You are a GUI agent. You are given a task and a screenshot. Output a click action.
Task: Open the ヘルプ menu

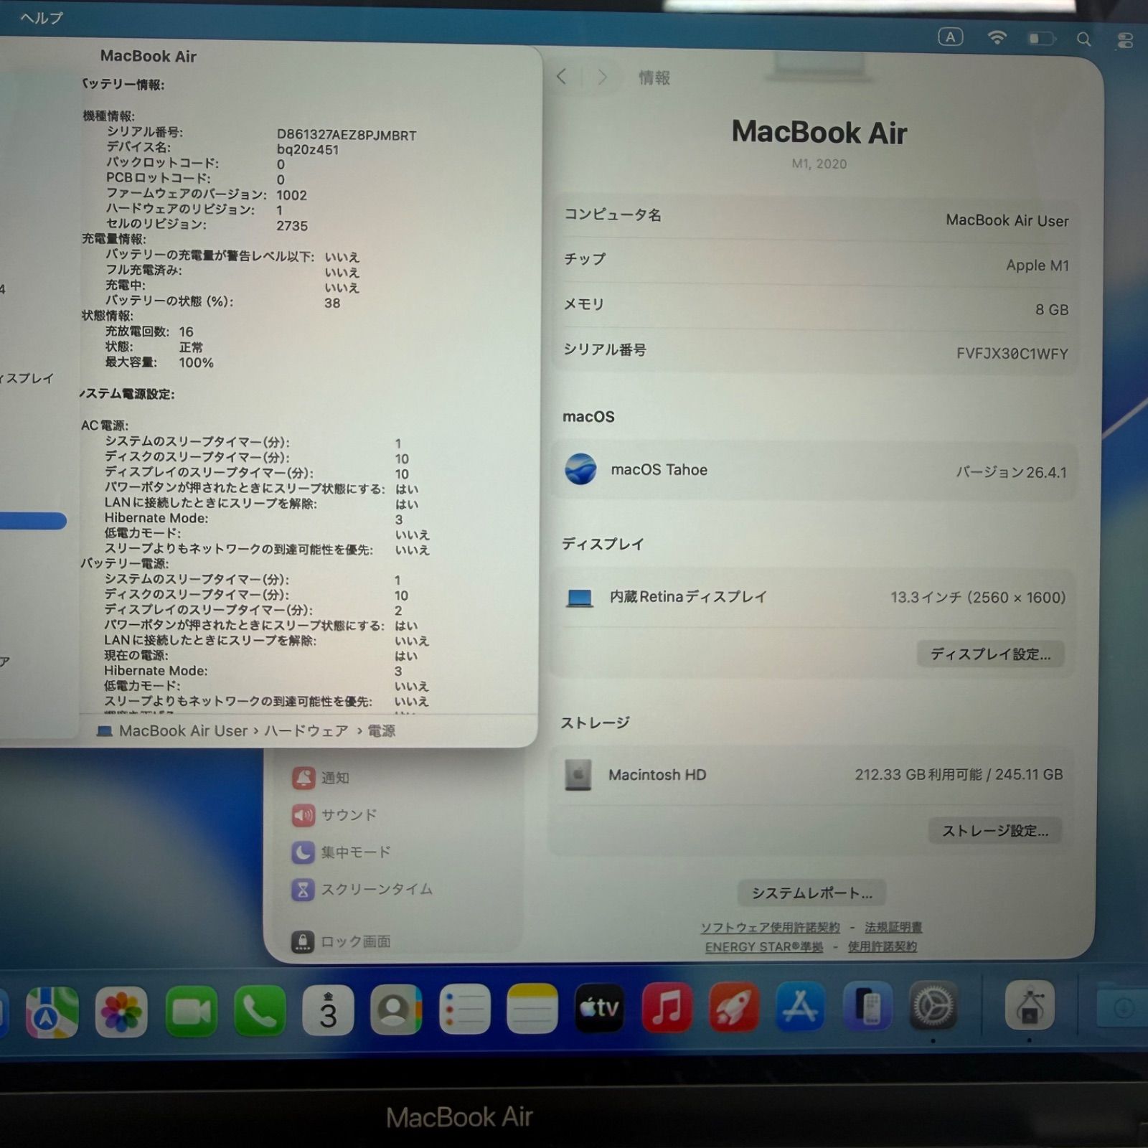pos(42,18)
